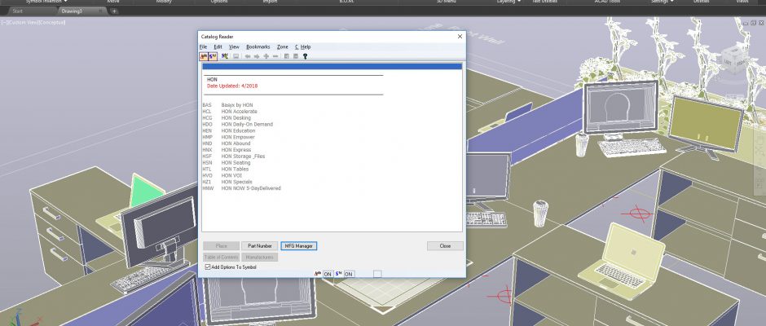Select the HNW HON NOW 5-DayDelivered entry
The height and width of the screenshot is (326, 766).
coord(242,187)
